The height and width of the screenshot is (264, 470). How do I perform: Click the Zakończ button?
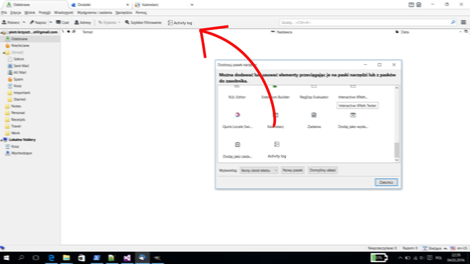[x=386, y=182]
